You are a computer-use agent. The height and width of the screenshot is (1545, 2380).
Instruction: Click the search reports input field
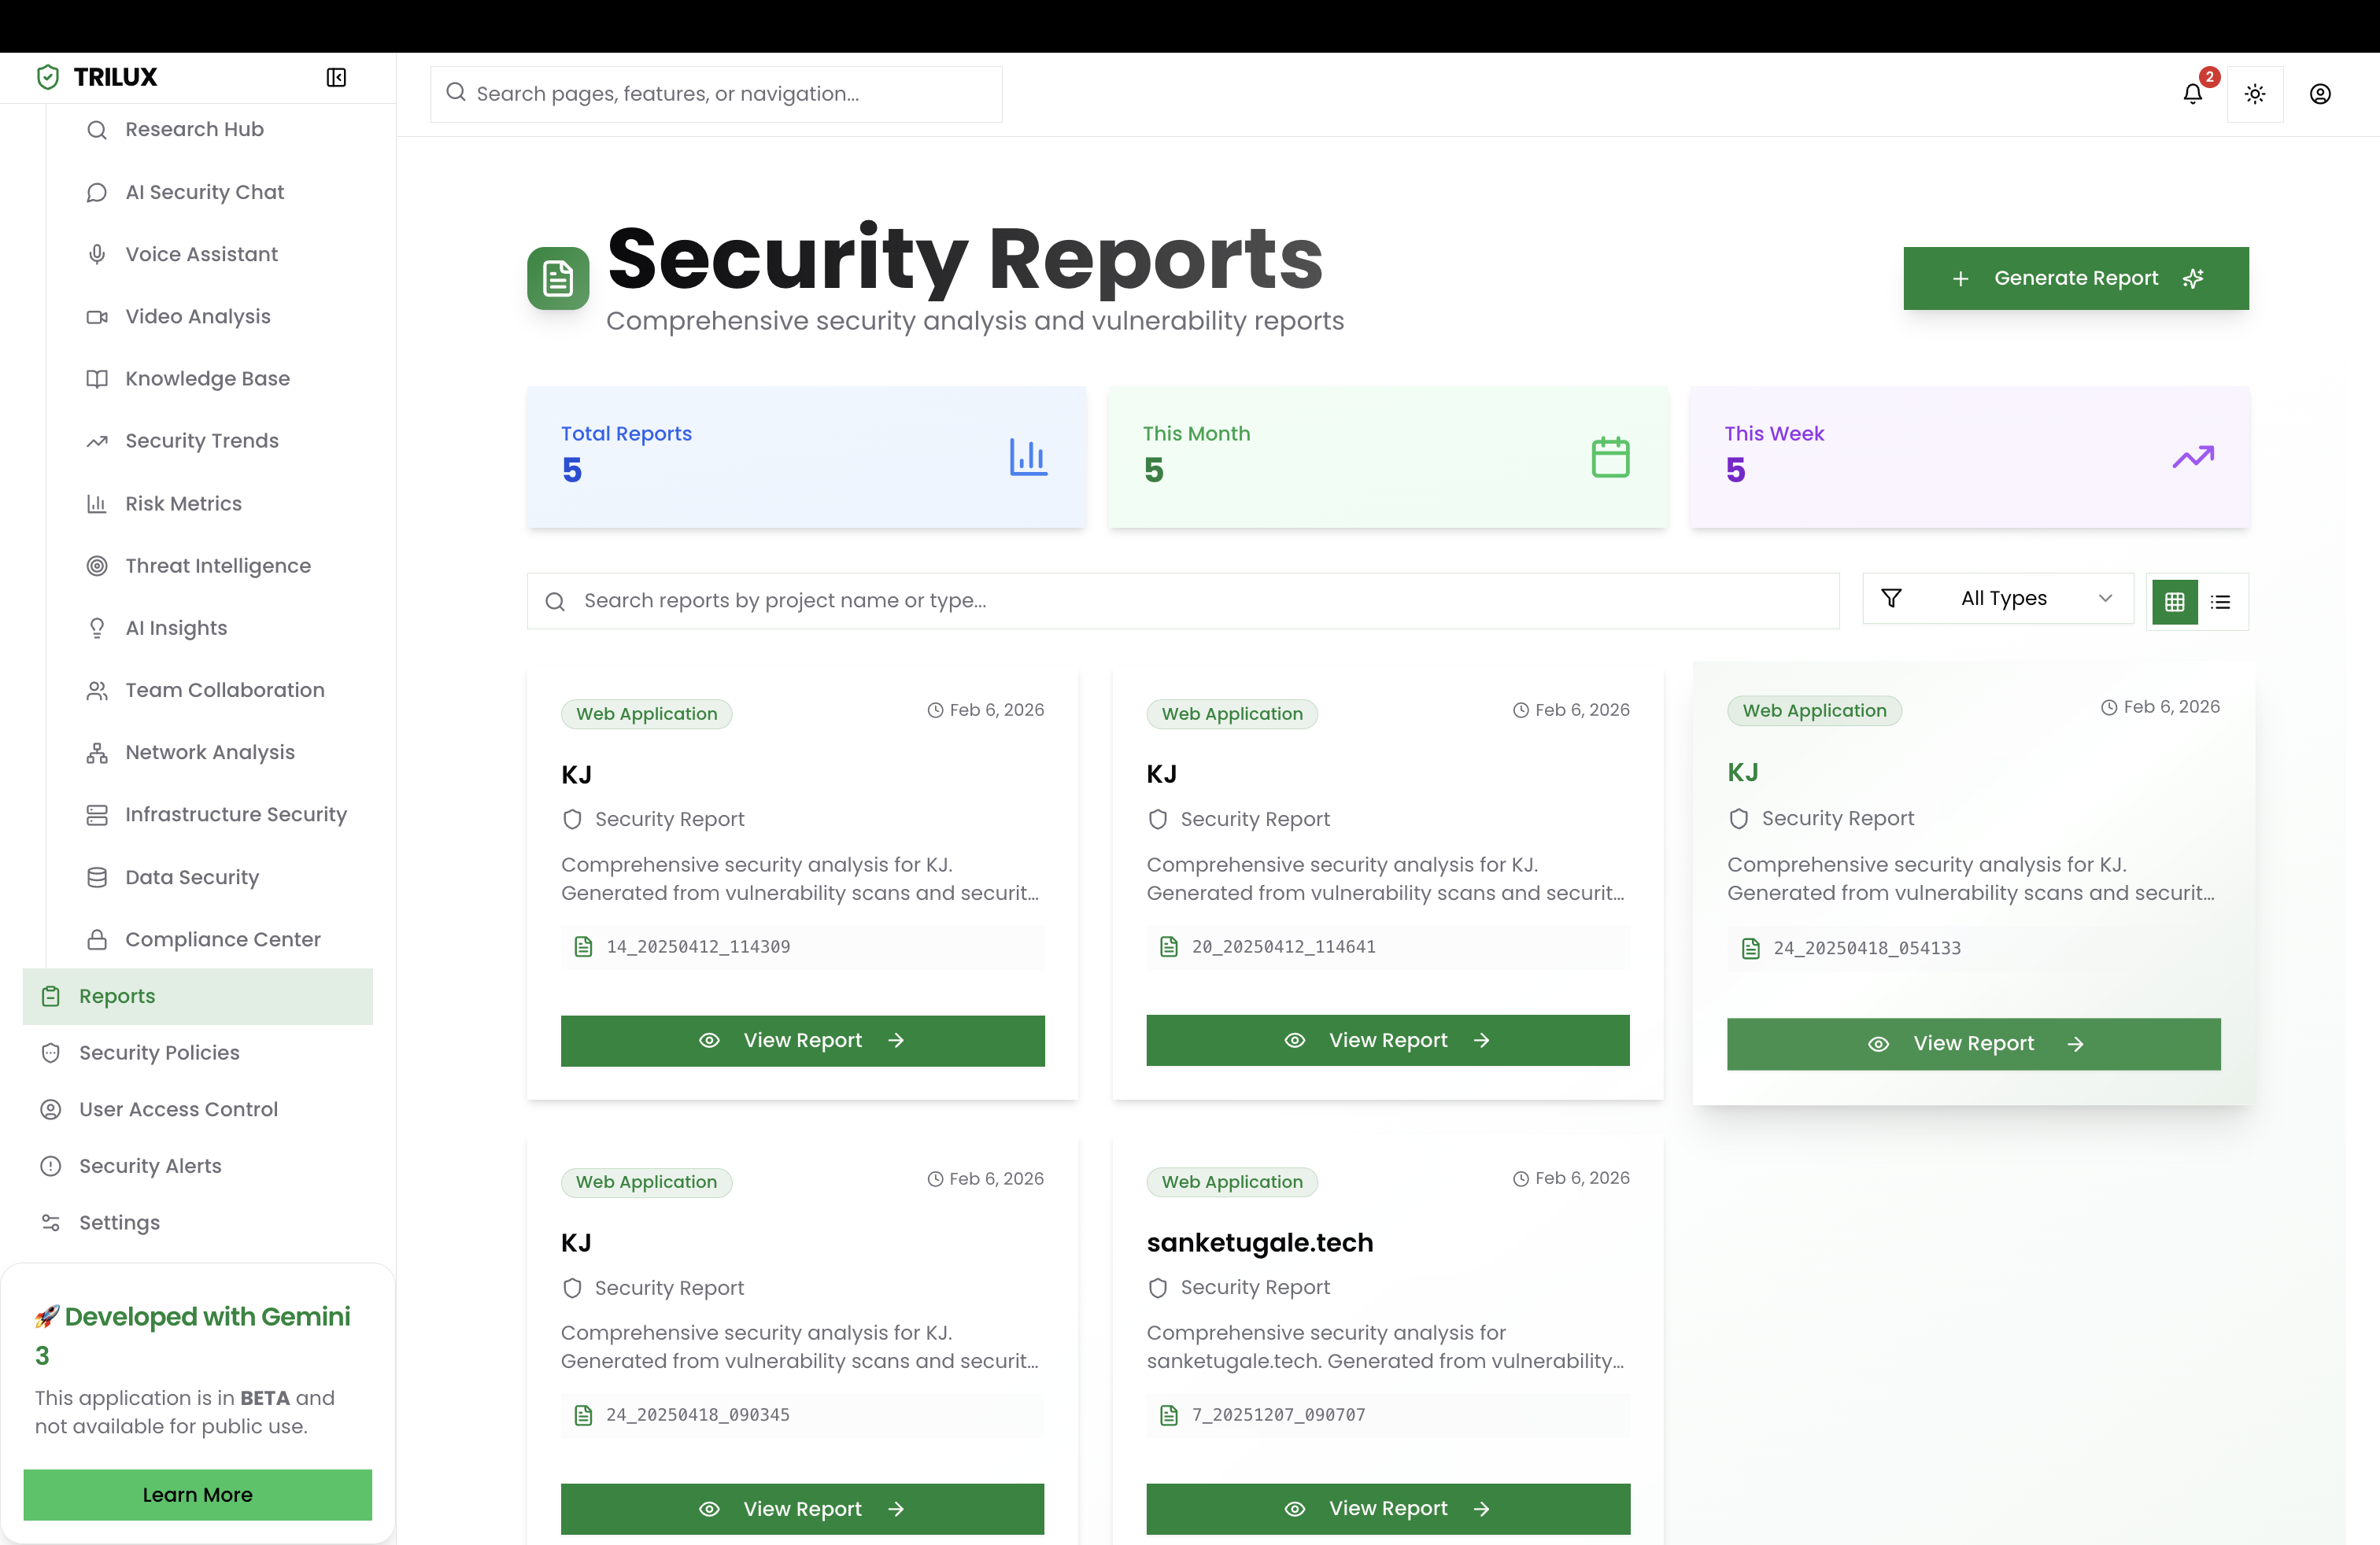pyautogui.click(x=1183, y=600)
